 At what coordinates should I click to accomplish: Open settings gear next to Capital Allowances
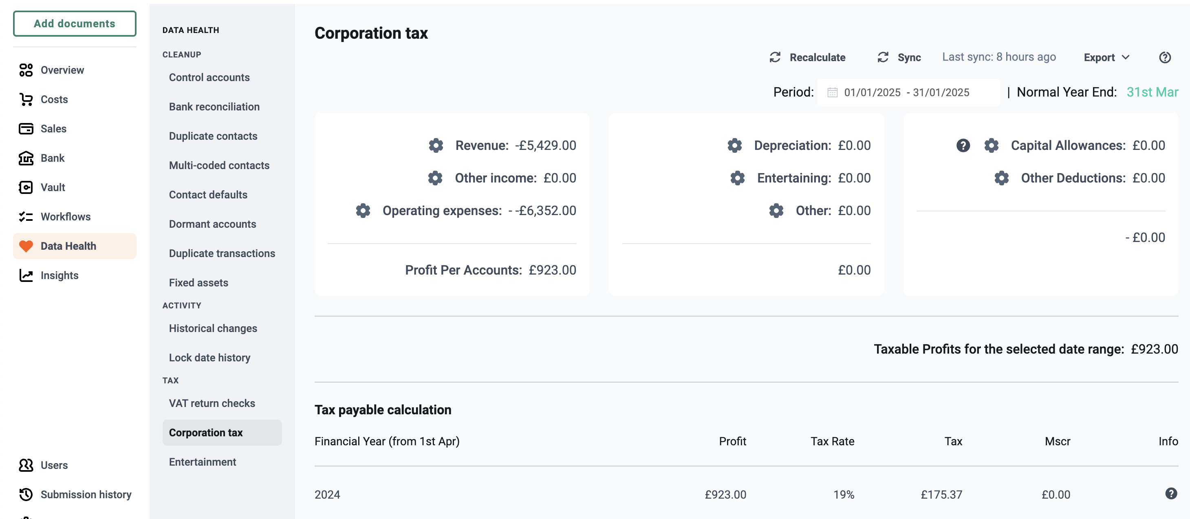[992, 145]
